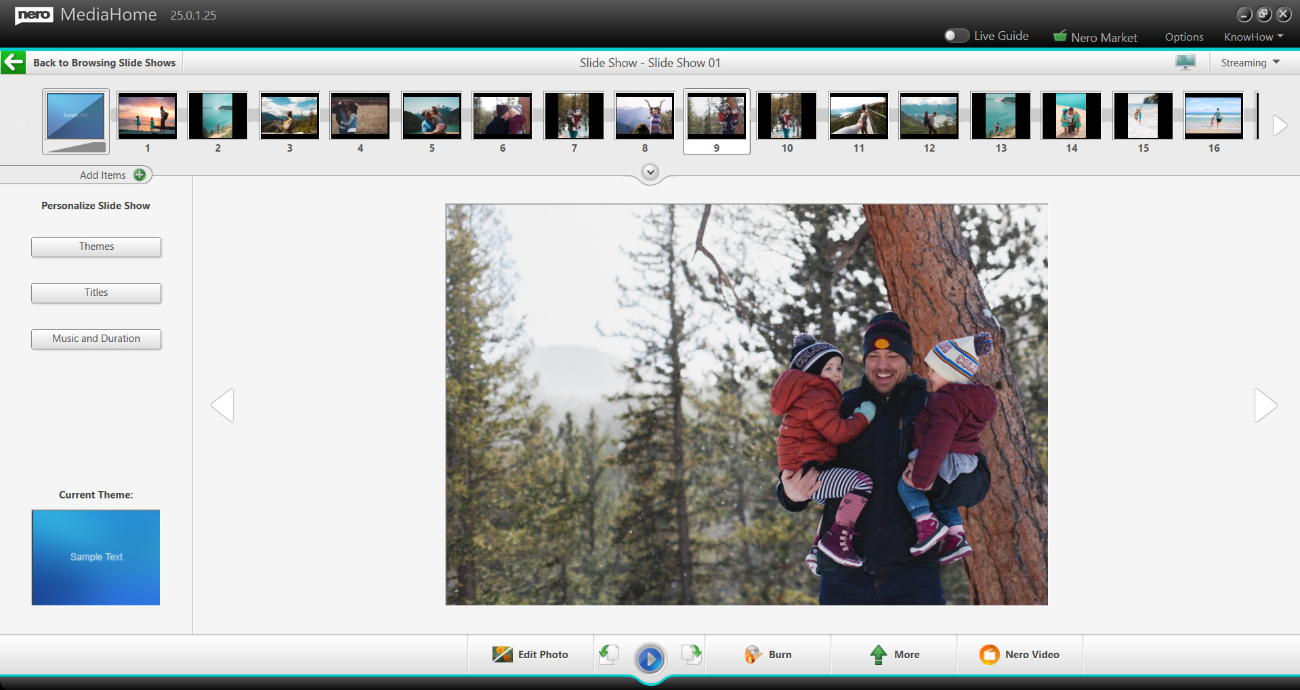Collapse the thumbnail strip with chevron
Image resolution: width=1300 pixels, height=690 pixels.
(650, 172)
